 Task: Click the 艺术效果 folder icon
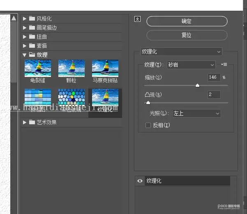point(32,122)
